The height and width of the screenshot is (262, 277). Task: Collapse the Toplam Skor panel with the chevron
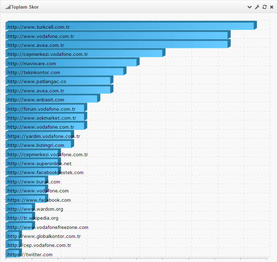249,7
